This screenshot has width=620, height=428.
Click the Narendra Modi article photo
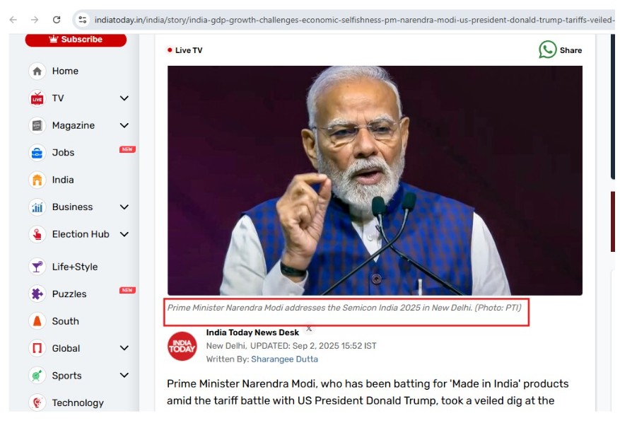coord(375,180)
